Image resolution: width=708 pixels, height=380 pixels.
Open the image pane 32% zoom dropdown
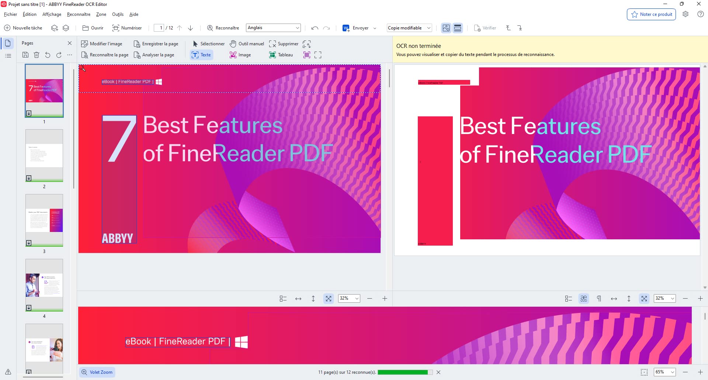click(x=349, y=299)
